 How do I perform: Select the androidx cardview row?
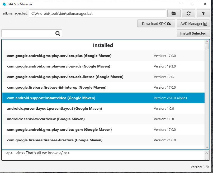pyautogui.click(x=103, y=119)
